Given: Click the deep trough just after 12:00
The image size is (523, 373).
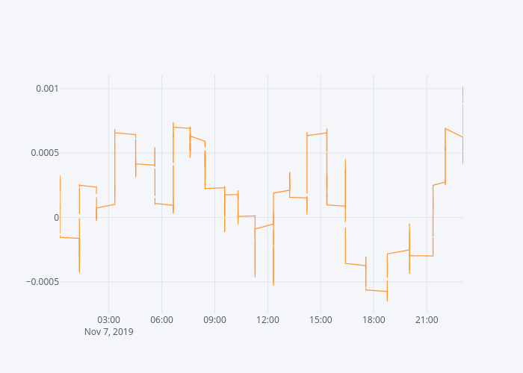Looking at the screenshot, I should [x=273, y=284].
